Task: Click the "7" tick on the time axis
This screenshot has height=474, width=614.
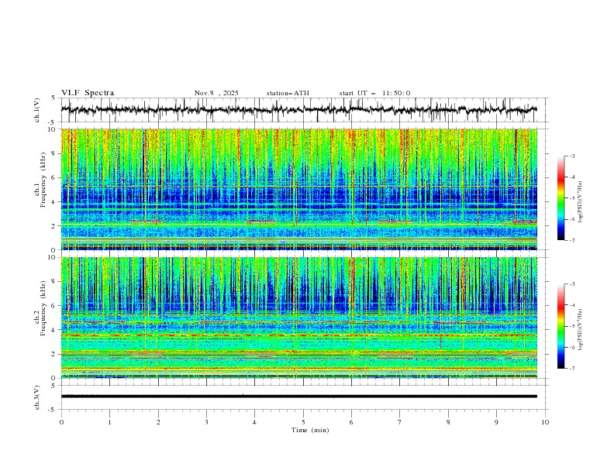Action: (x=400, y=422)
